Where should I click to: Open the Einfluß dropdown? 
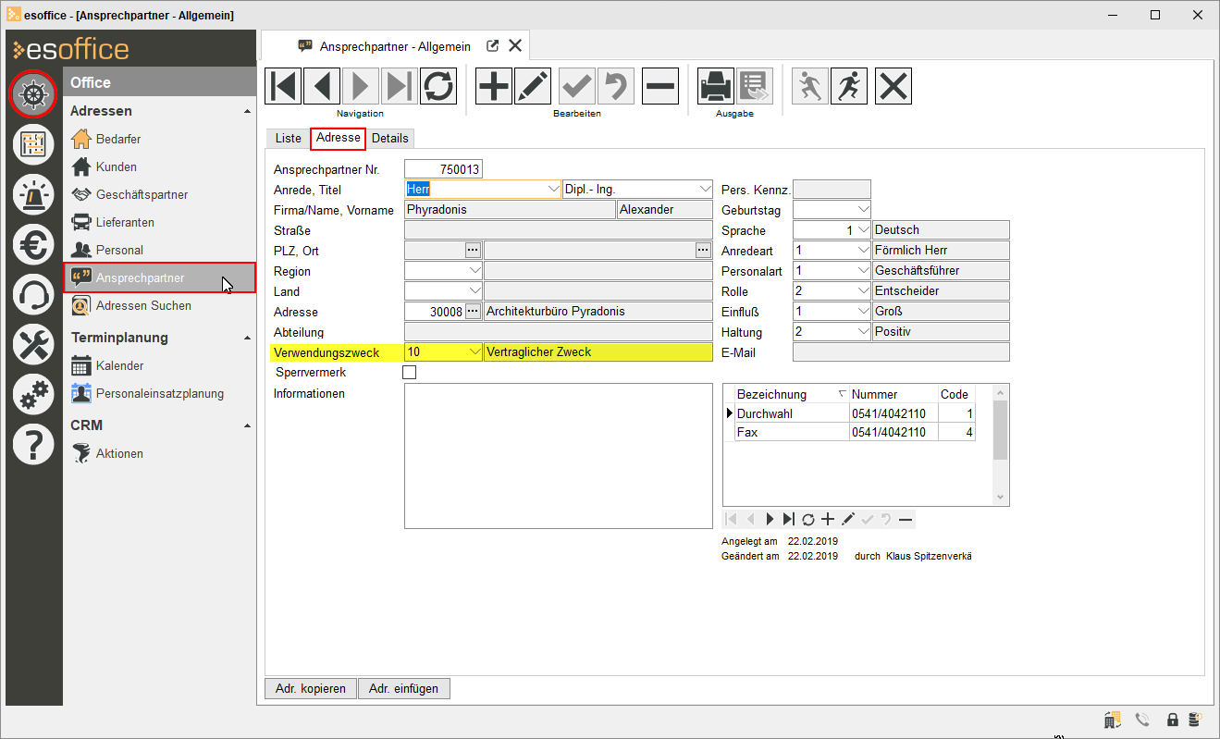point(864,312)
